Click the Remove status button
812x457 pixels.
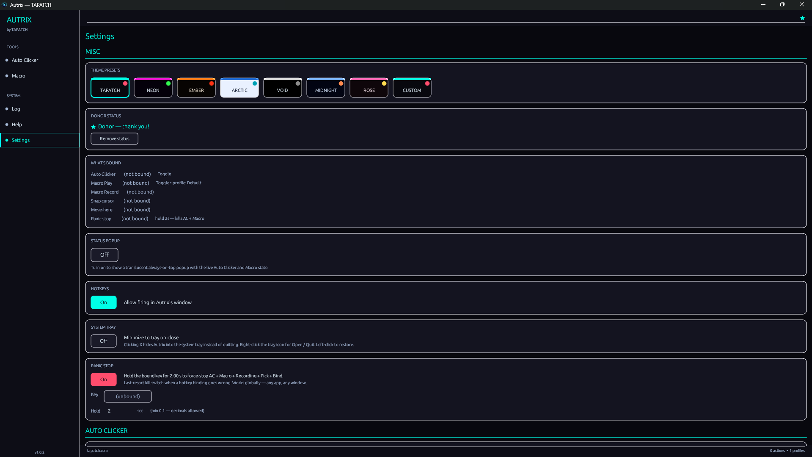point(114,139)
